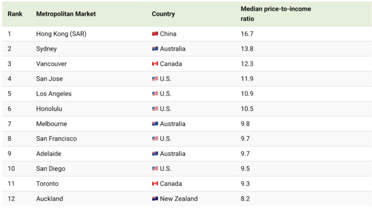Click the New Zealand flag icon beside Auckland
372x208 pixels.
click(155, 198)
